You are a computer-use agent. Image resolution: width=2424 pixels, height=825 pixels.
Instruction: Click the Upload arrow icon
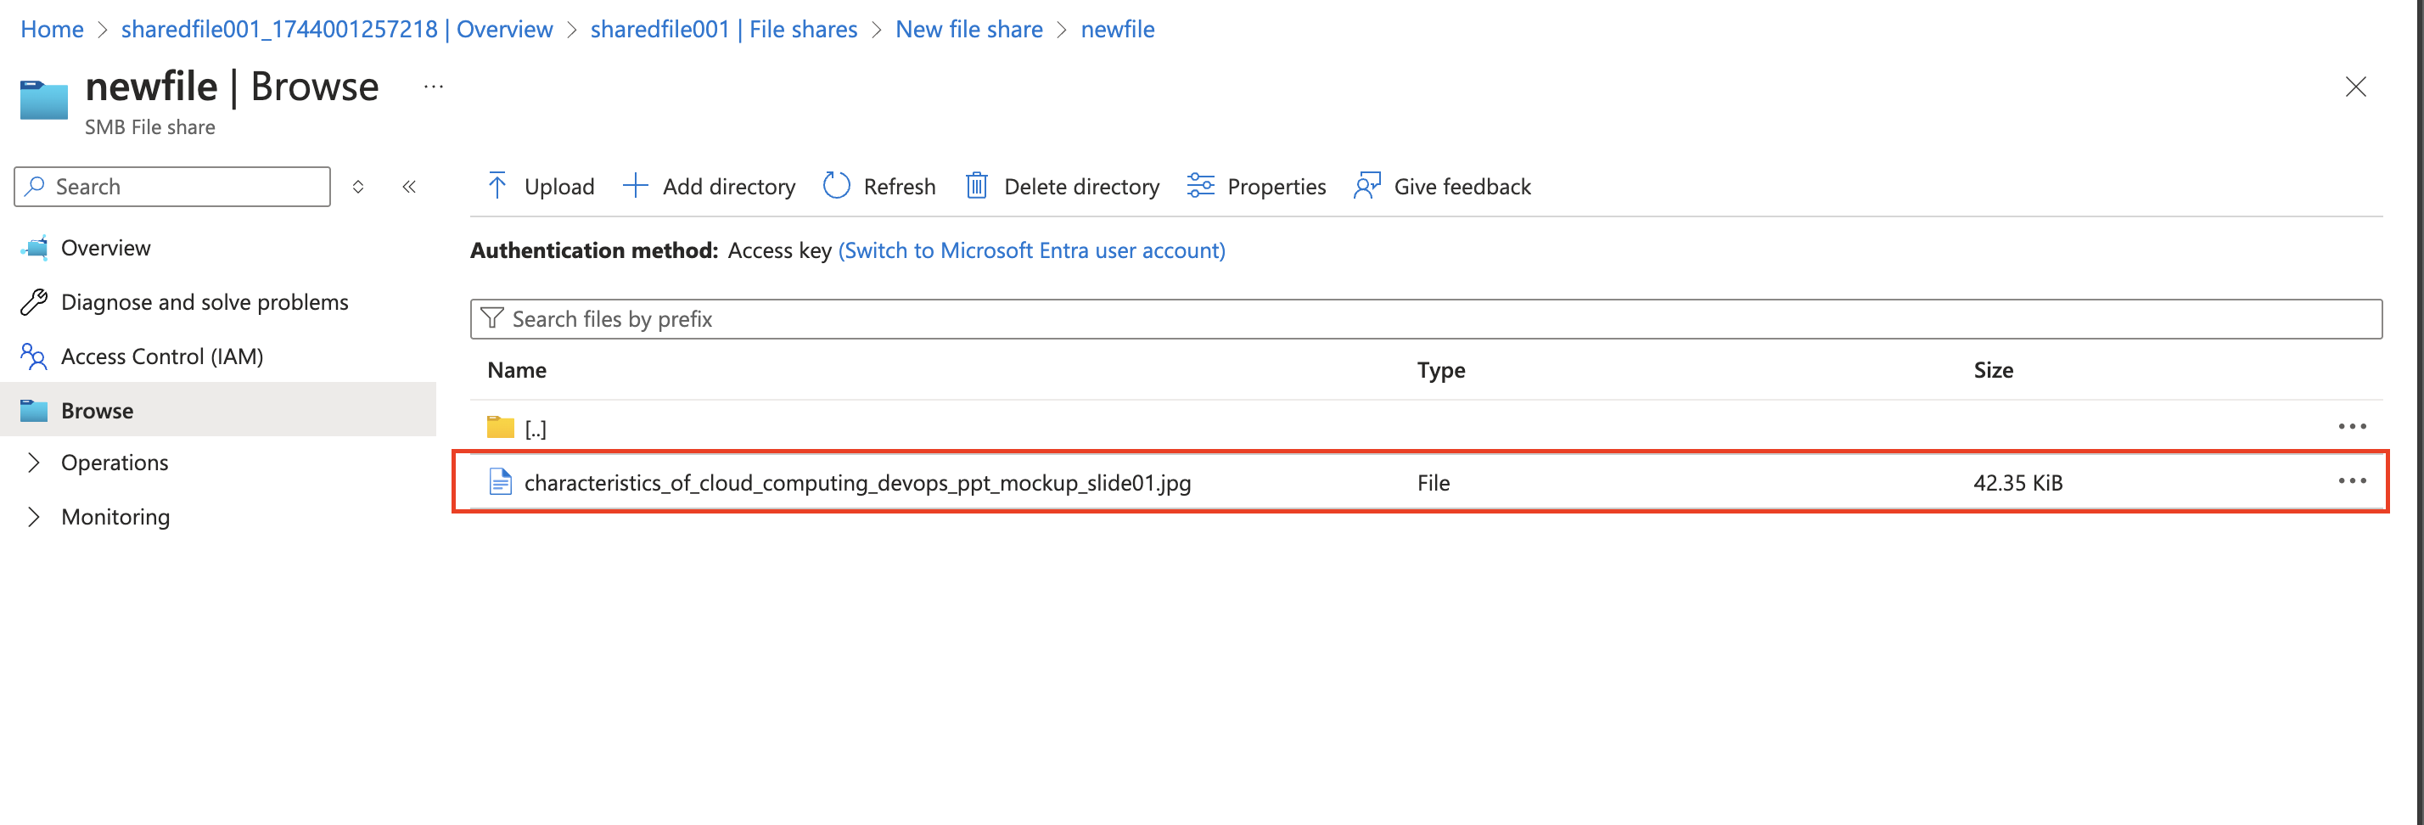(x=497, y=186)
